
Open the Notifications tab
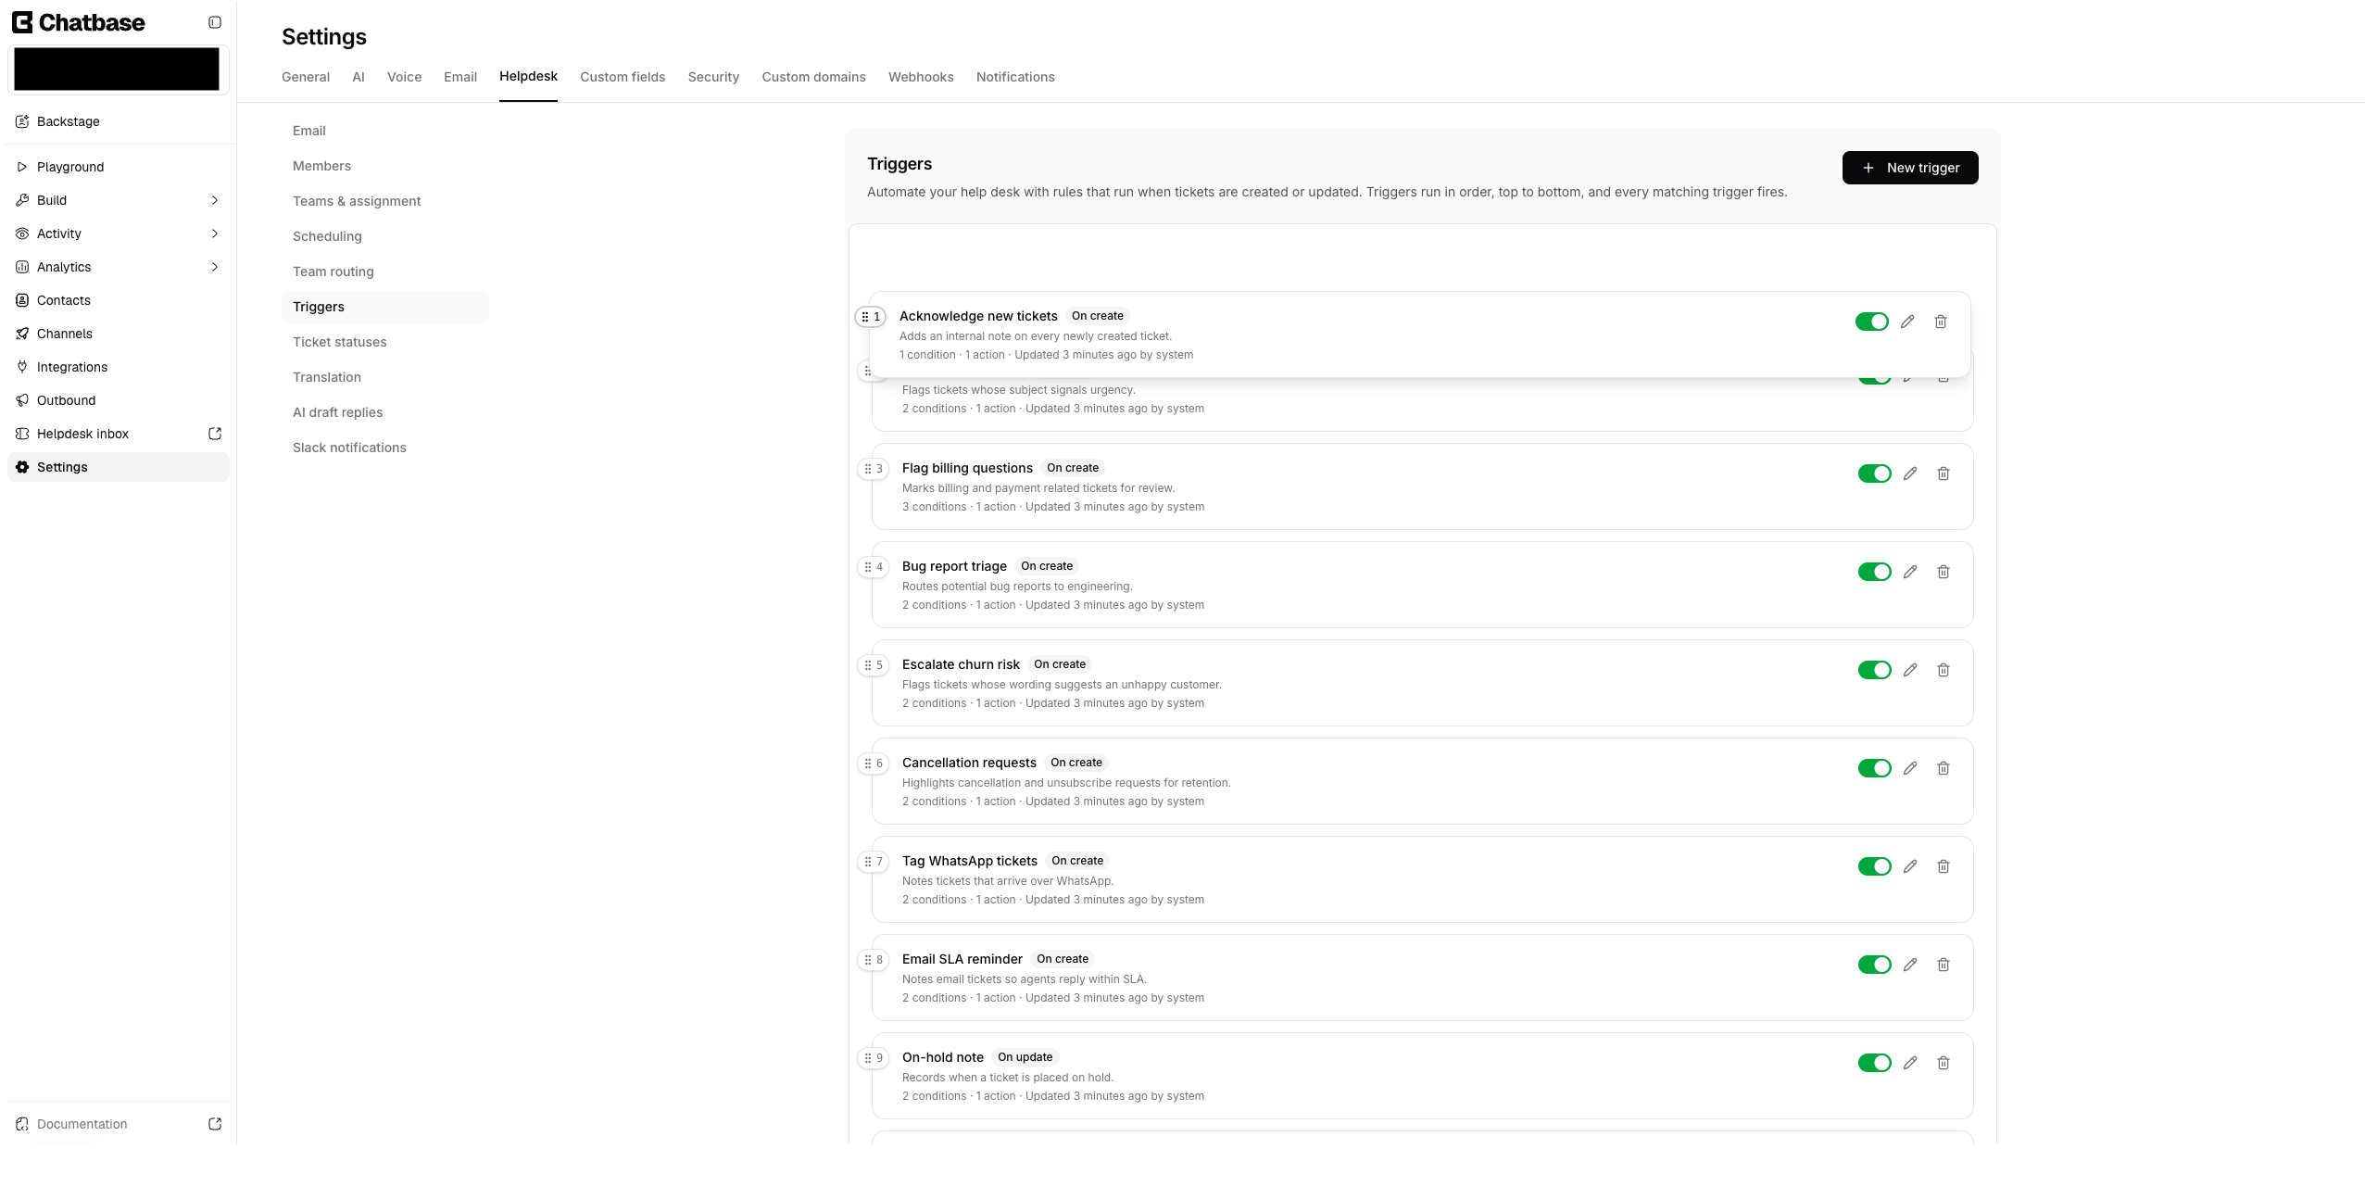coord(1015,77)
